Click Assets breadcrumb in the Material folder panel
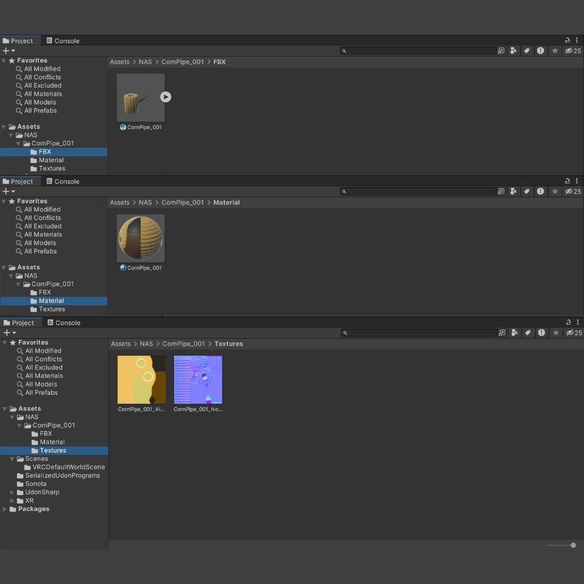584x584 pixels. pos(120,203)
